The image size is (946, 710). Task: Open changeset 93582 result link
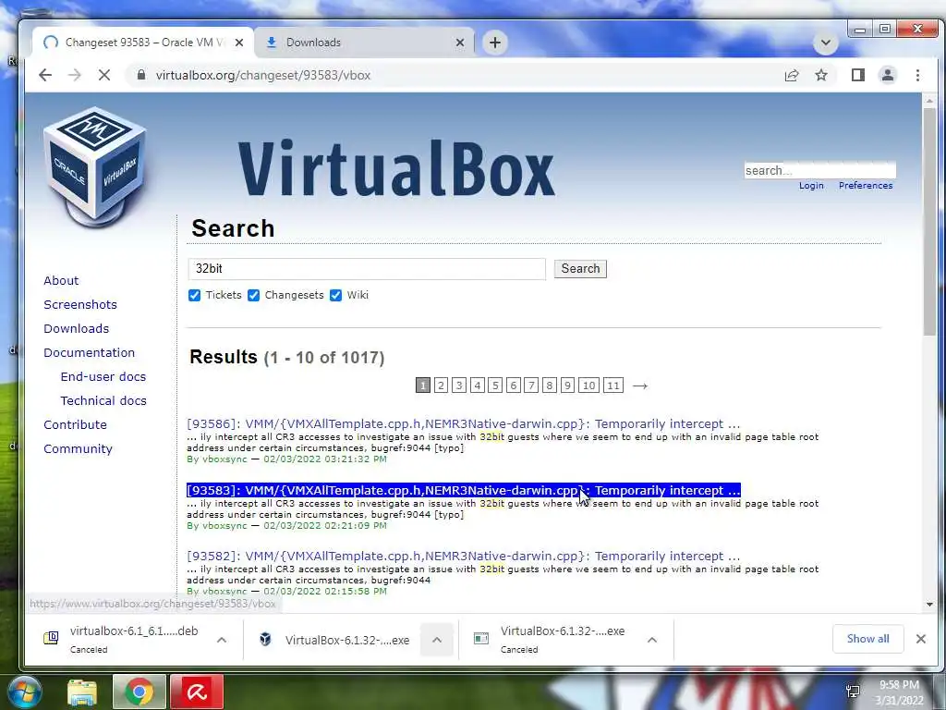tap(464, 556)
